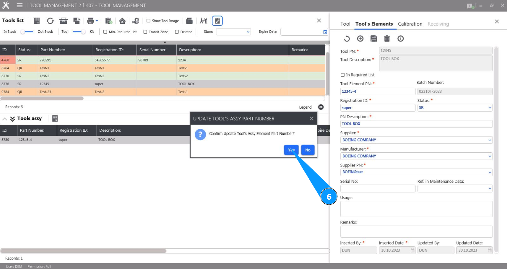507x269 pixels.
Task: Click No in the update confirmation dialog
Action: pos(308,150)
